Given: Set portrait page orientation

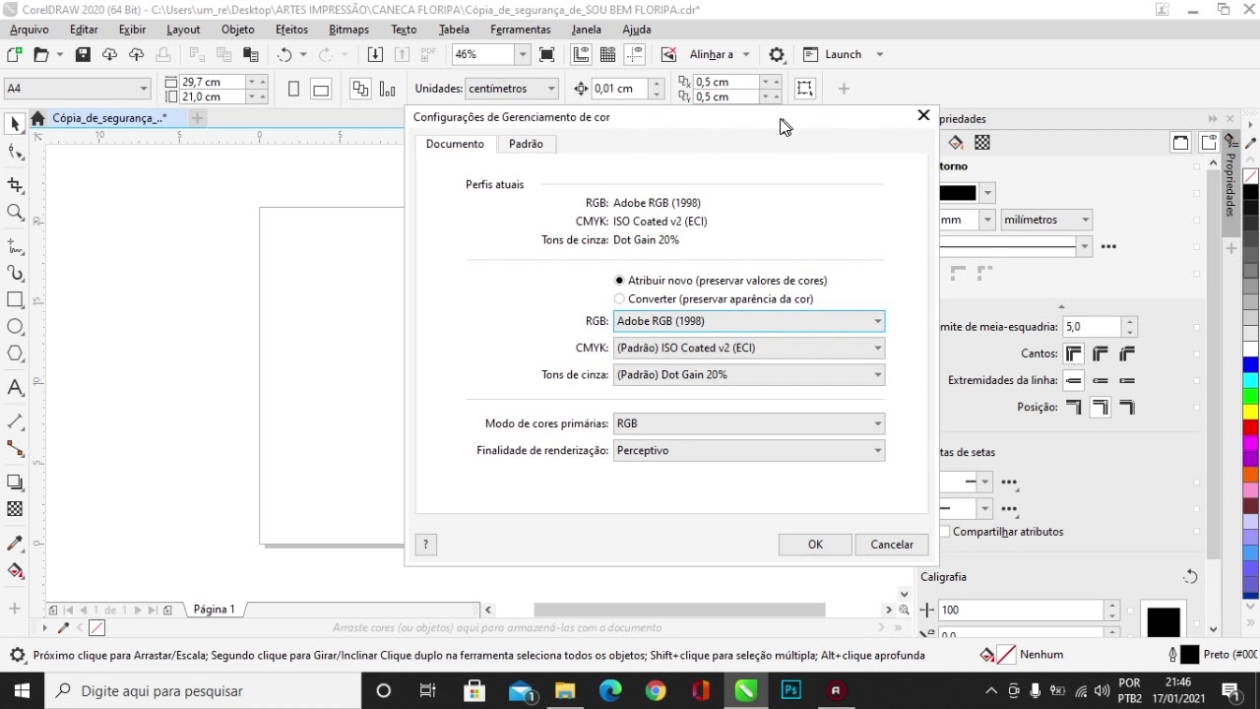Looking at the screenshot, I should click(293, 90).
